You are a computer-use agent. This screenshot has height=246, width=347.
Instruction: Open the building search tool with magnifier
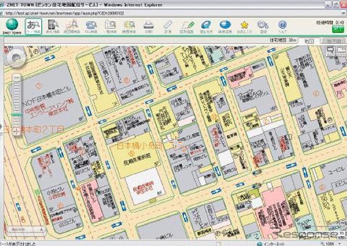[53, 27]
